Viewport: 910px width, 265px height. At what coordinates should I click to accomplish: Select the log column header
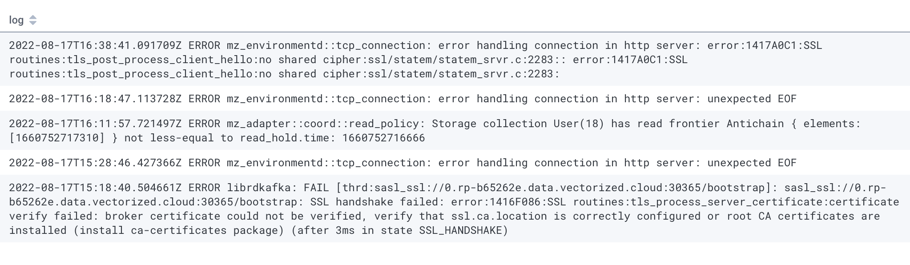(17, 20)
